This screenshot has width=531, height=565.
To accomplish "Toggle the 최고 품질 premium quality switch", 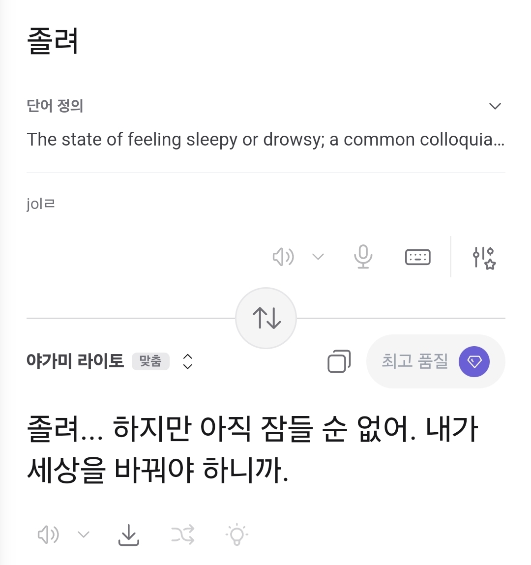I will (474, 361).
